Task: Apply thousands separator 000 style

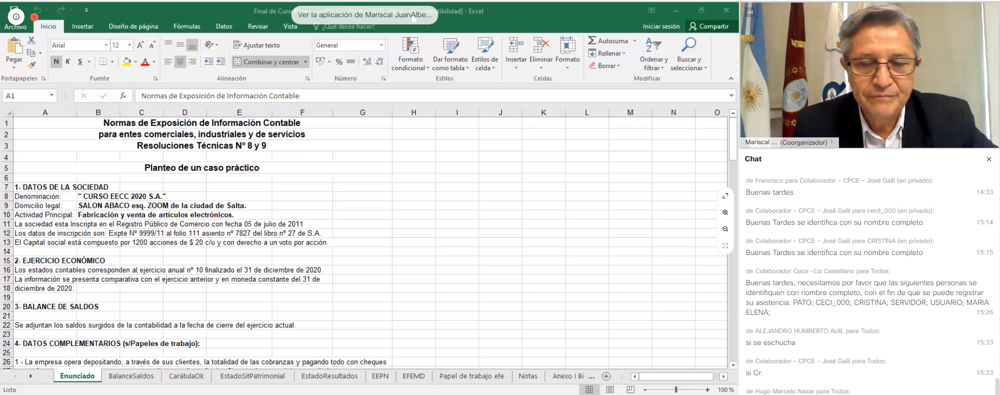Action: [351, 61]
